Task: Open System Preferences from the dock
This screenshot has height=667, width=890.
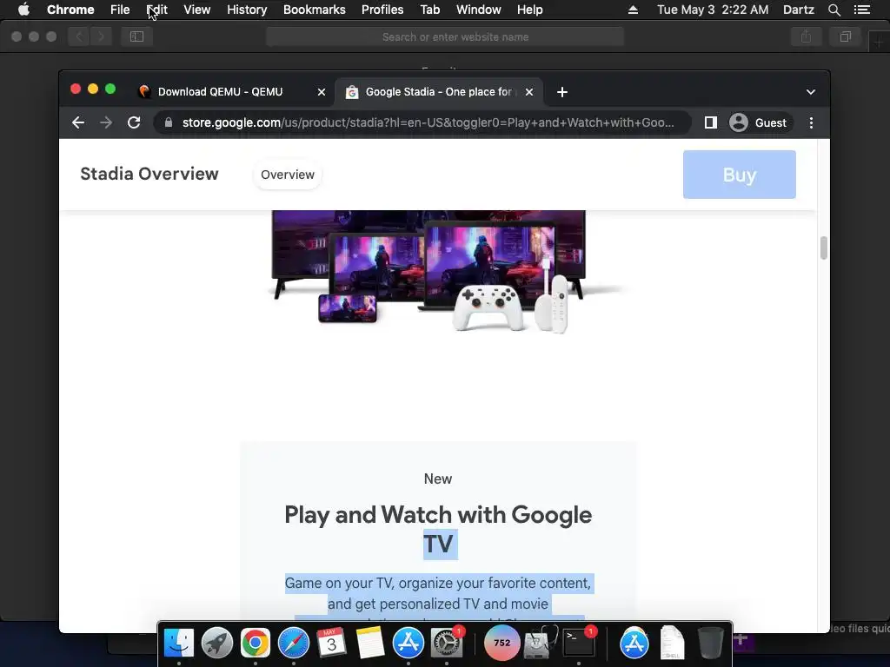Action: (x=447, y=643)
